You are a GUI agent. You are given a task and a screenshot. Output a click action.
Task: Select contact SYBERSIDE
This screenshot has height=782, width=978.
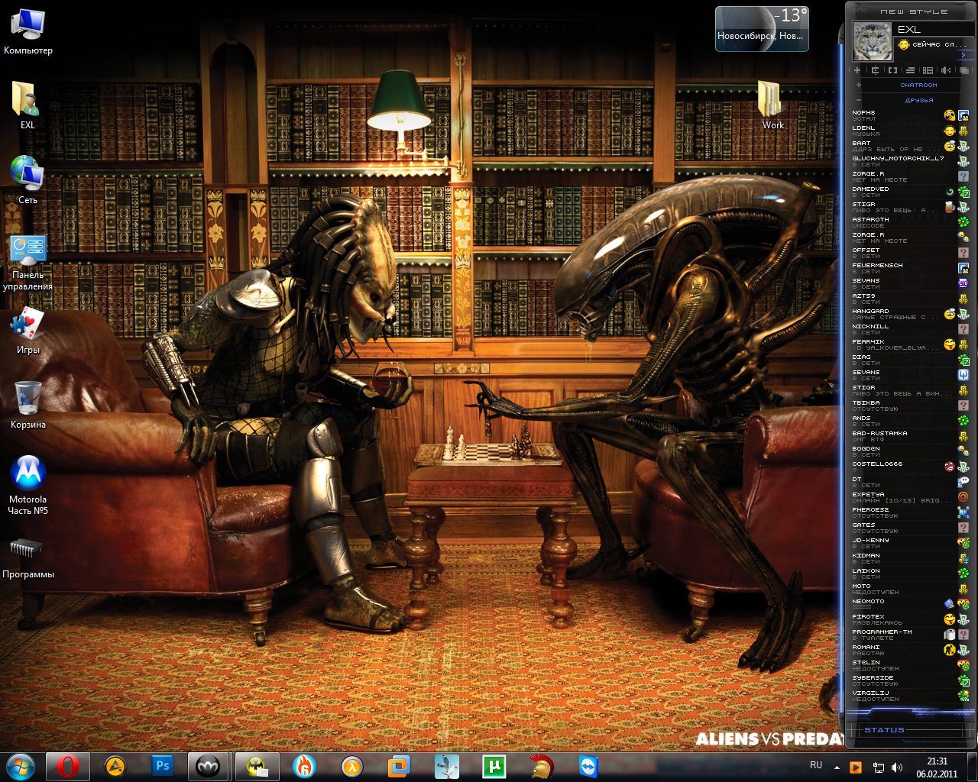click(x=911, y=680)
